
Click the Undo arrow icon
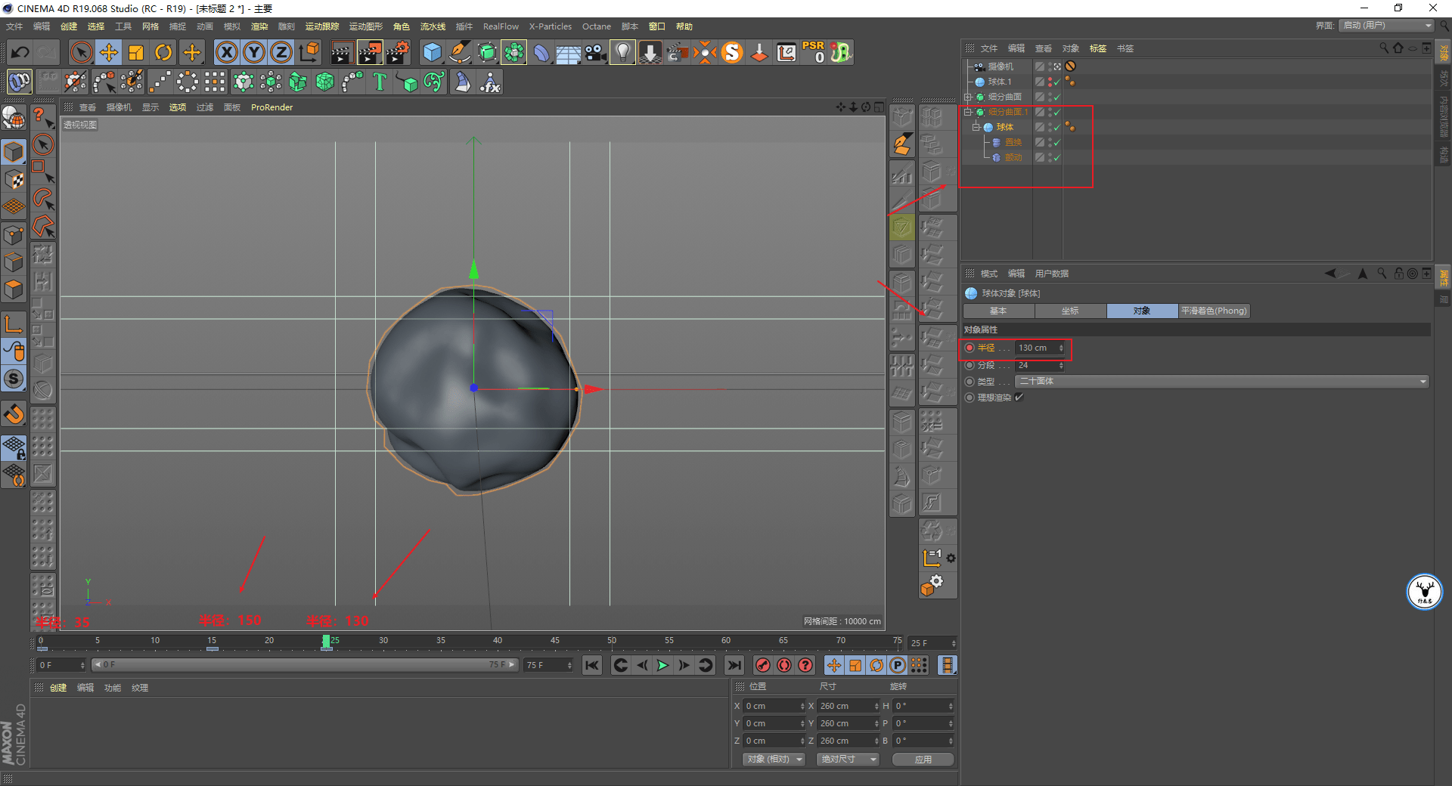[x=20, y=52]
